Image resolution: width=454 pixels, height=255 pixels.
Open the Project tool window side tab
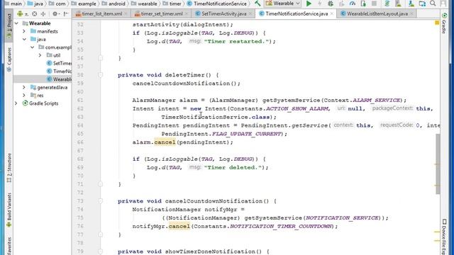tap(9, 25)
